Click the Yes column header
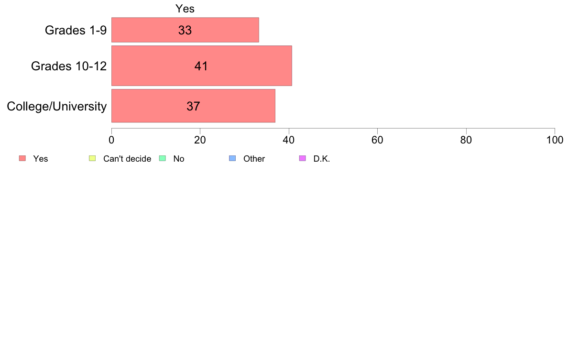This screenshot has width=568, height=352. coord(185,8)
